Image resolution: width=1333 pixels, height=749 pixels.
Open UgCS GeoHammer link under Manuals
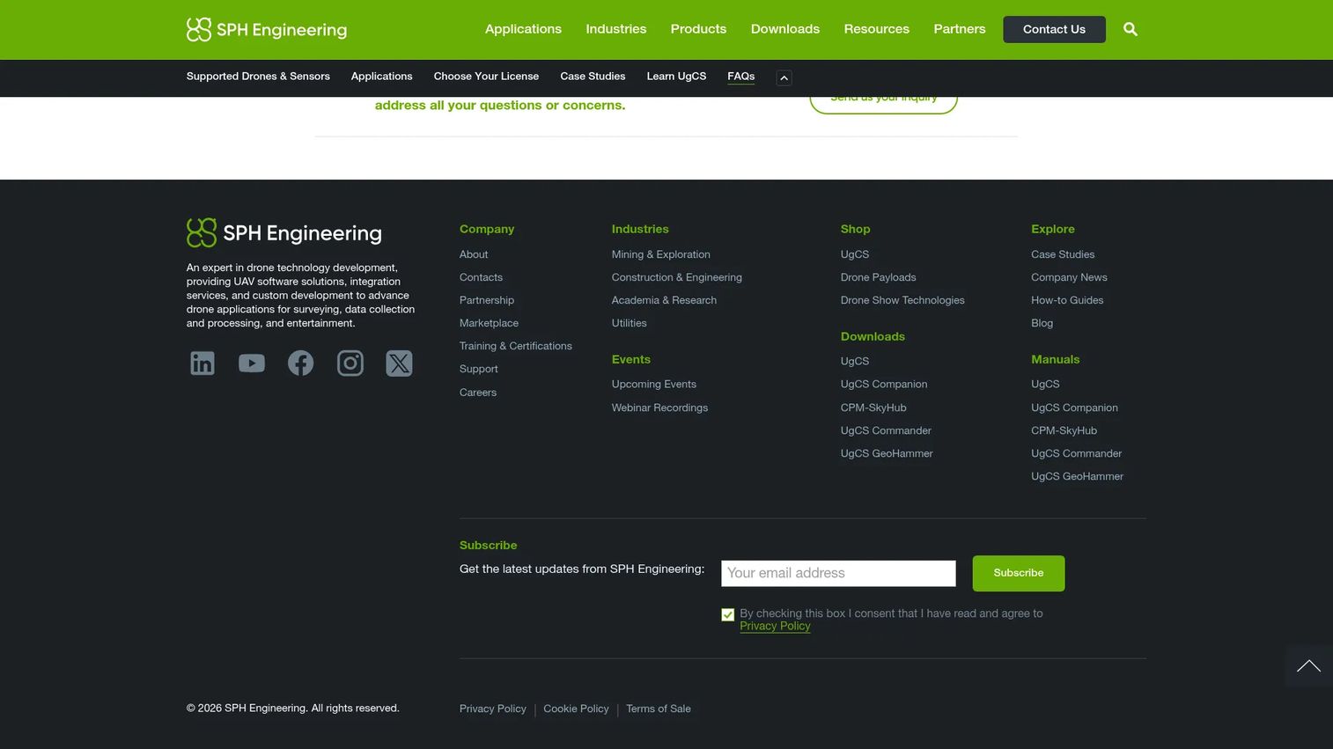(1077, 476)
